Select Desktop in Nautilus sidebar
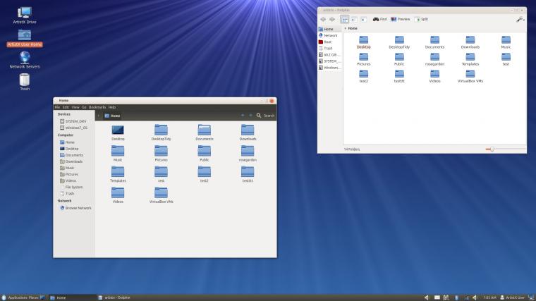This screenshot has width=536, height=301. [69, 149]
